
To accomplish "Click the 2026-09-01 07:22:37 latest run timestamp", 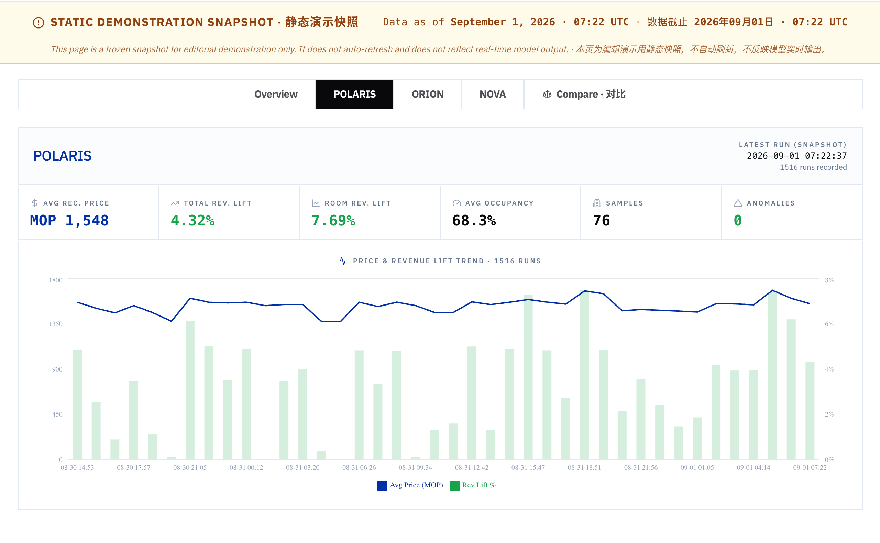I will [x=797, y=156].
